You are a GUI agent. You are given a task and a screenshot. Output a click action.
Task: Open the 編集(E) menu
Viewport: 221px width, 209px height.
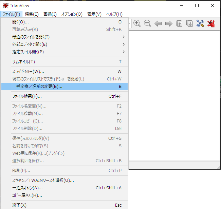coord(32,14)
